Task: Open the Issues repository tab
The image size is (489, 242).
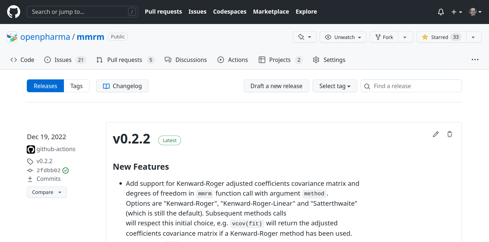Action: click(x=63, y=60)
